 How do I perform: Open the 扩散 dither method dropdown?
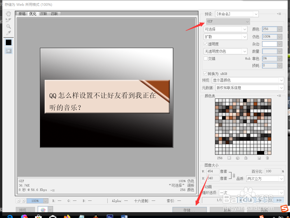pos(226,37)
